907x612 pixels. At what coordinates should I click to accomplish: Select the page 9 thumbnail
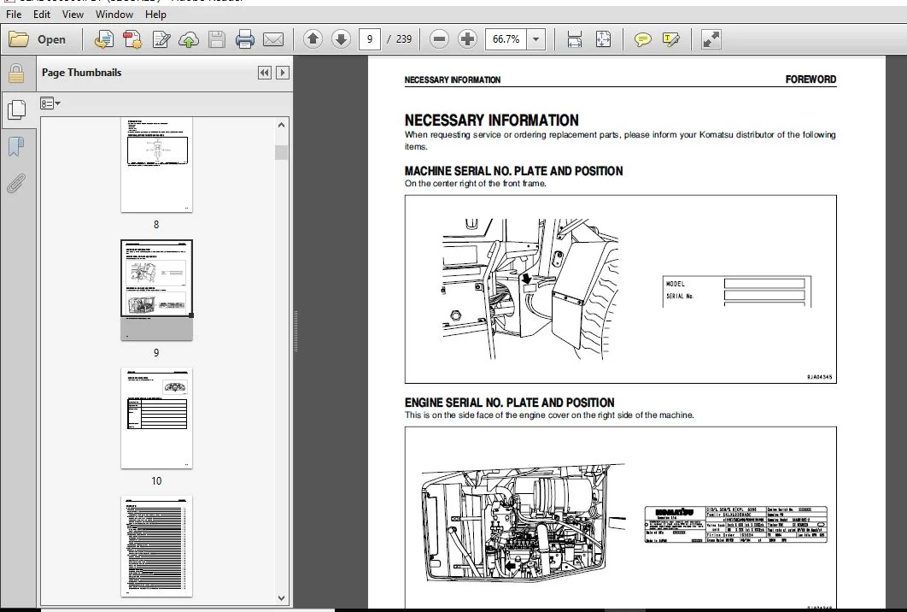click(157, 290)
